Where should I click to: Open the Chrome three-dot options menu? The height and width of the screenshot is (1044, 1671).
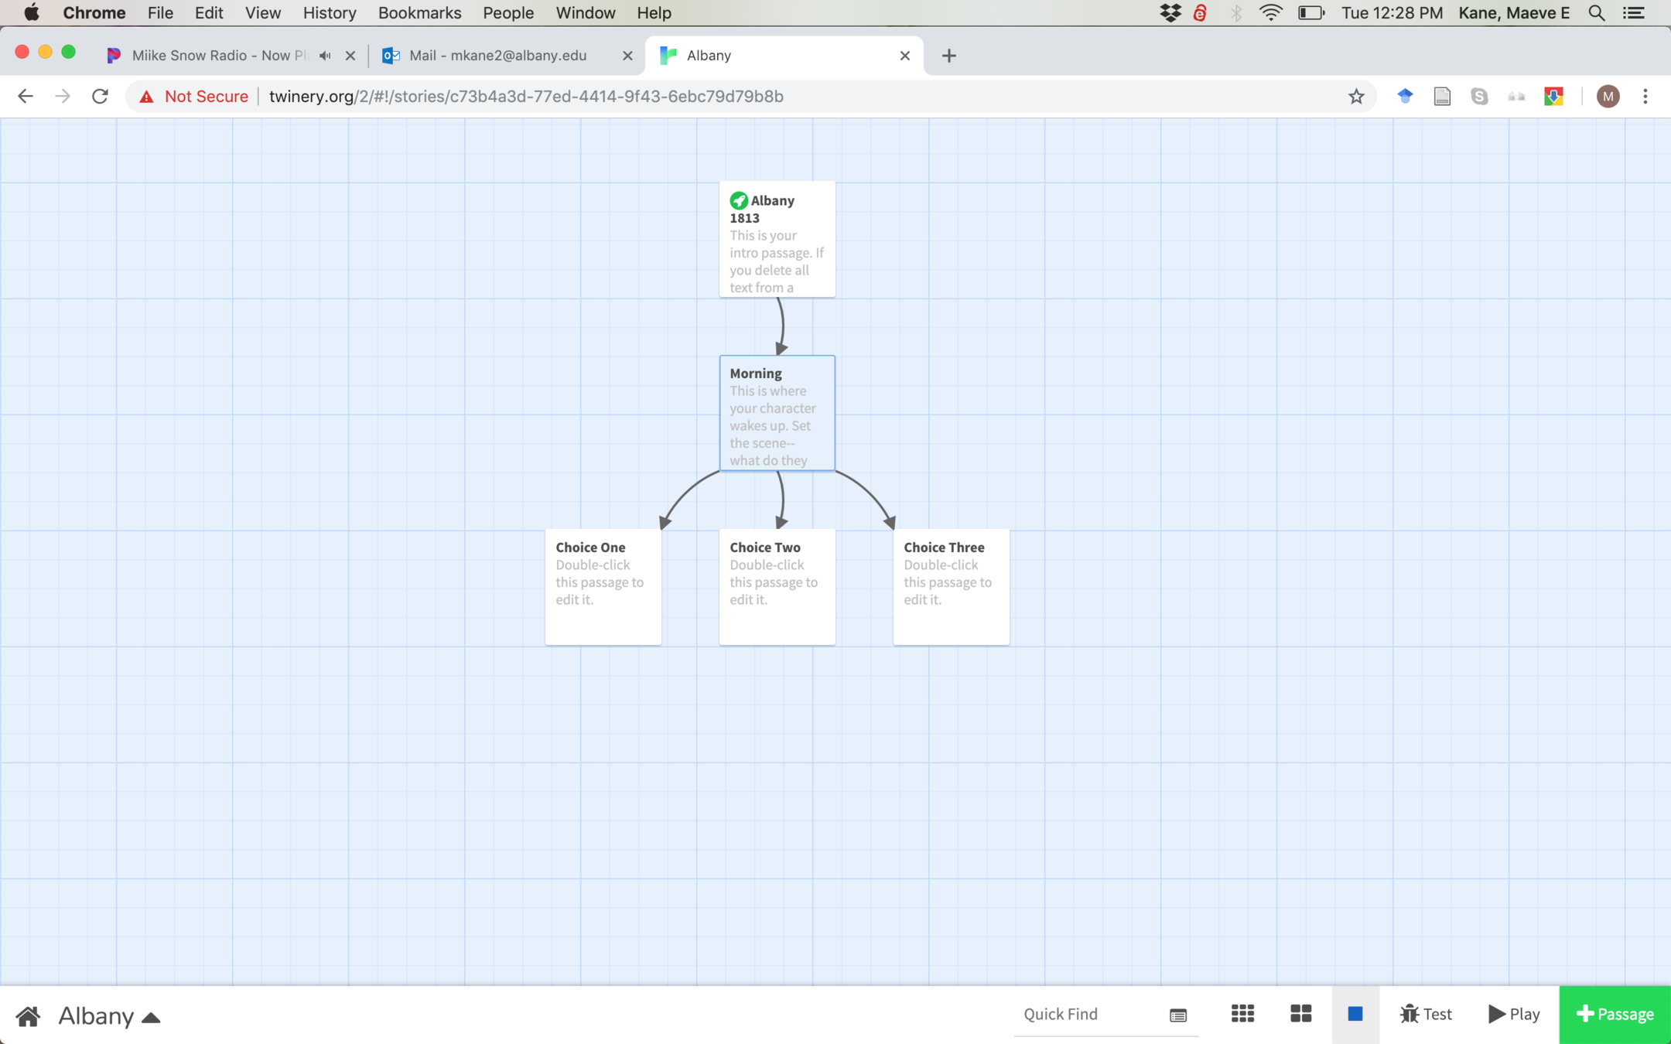(x=1645, y=97)
